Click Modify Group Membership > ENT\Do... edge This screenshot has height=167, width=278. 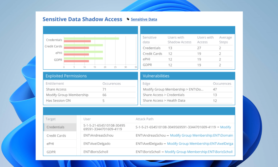tap(173, 89)
